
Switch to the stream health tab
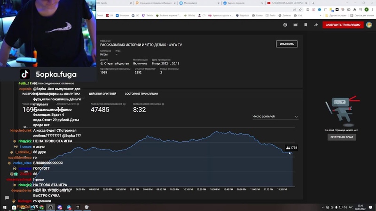[x=141, y=94]
